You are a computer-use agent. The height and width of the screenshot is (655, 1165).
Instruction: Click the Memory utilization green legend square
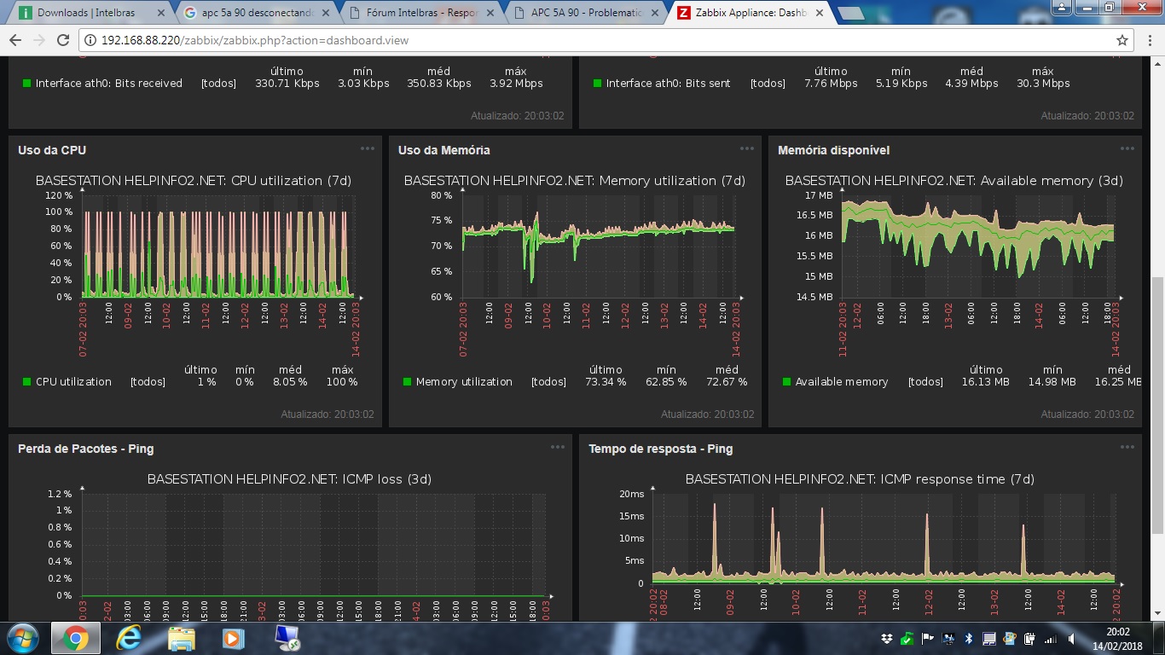pos(407,382)
